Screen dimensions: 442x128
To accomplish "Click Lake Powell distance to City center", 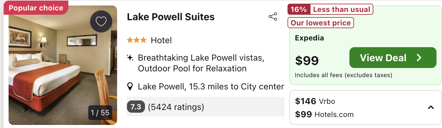I will [211, 87].
